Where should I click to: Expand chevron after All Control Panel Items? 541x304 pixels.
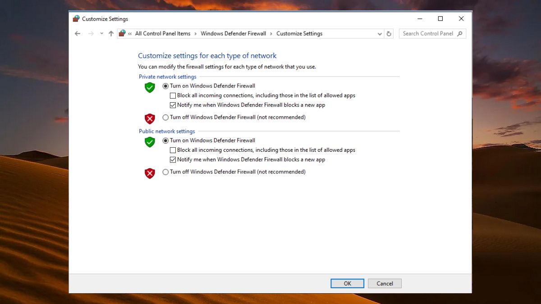pos(196,33)
